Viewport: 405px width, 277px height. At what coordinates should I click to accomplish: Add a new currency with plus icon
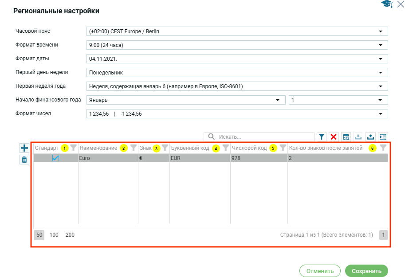24,148
